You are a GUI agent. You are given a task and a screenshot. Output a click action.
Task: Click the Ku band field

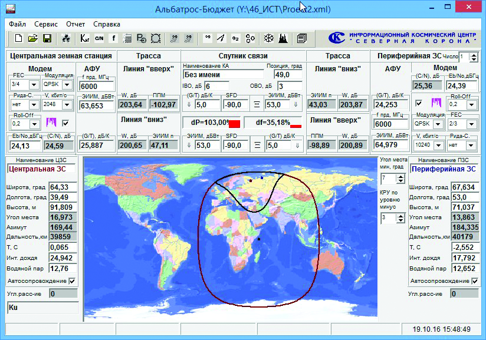coord(42,308)
